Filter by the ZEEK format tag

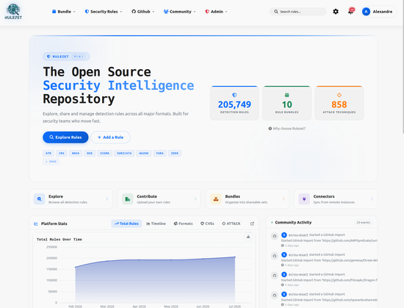pos(175,154)
